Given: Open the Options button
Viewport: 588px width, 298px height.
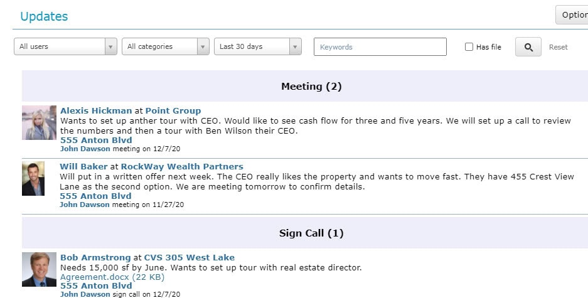Looking at the screenshot, I should [x=572, y=15].
